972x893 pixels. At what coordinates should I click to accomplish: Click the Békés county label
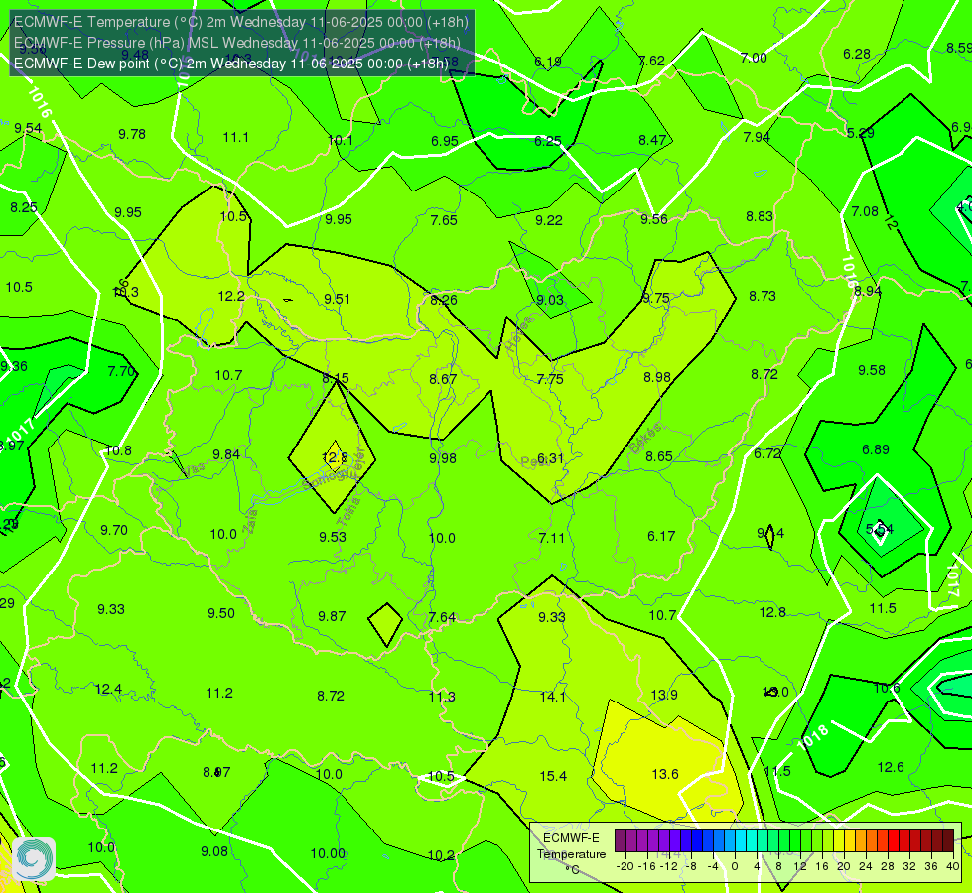[644, 440]
